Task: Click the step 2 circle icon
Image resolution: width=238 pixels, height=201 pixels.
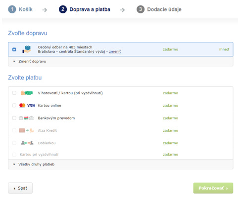Action: tap(63, 9)
